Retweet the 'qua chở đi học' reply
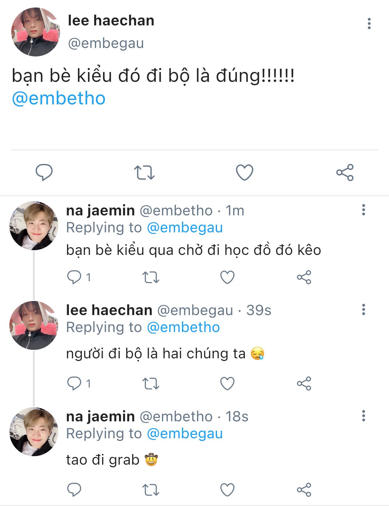This screenshot has width=389, height=506. (151, 277)
